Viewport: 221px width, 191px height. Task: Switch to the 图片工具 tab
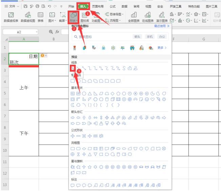click(x=212, y=6)
